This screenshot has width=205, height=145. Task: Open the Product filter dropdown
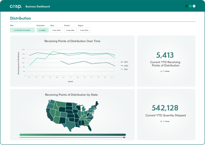(70, 30)
